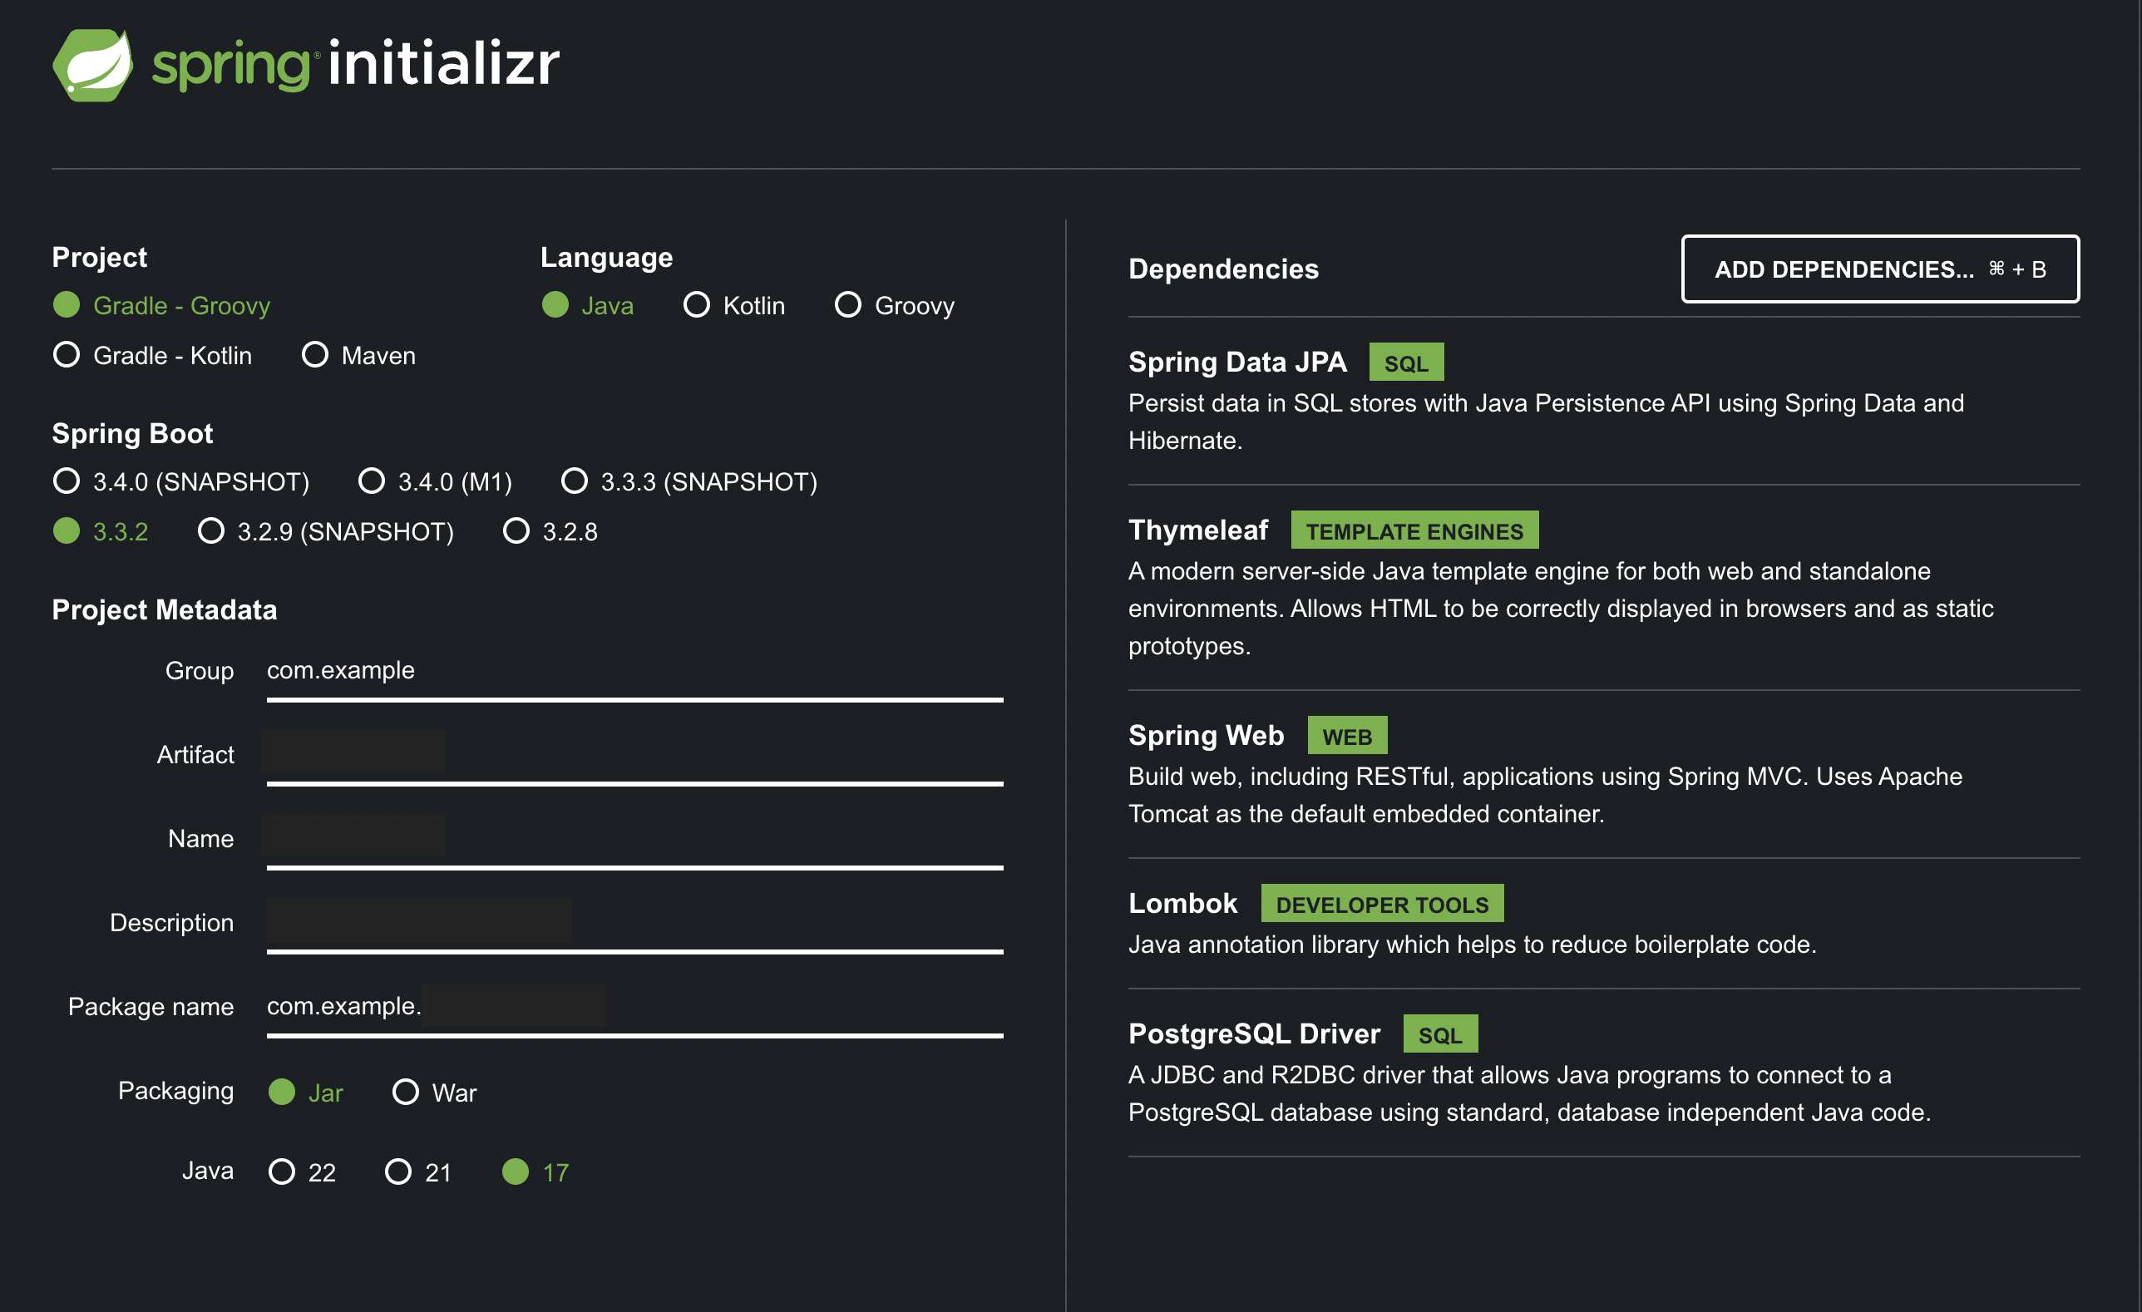
Task: Select Java language option
Action: [x=588, y=305]
